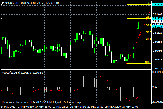Click the cyan 0.81626 price label
163x109 pixels.
pyautogui.click(x=157, y=5)
